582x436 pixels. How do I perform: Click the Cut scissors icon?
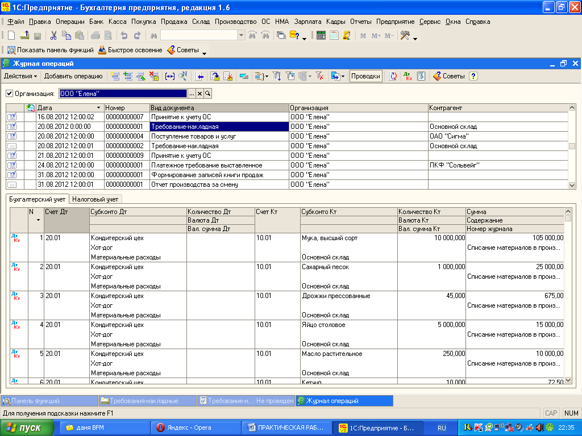click(x=53, y=36)
